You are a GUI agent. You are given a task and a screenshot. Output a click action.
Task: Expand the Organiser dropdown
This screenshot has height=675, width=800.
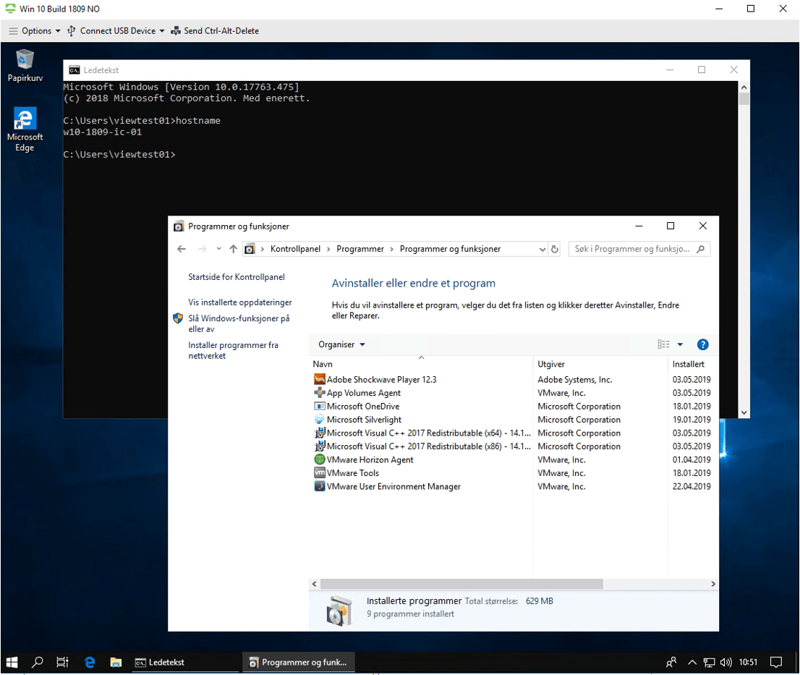click(x=342, y=344)
